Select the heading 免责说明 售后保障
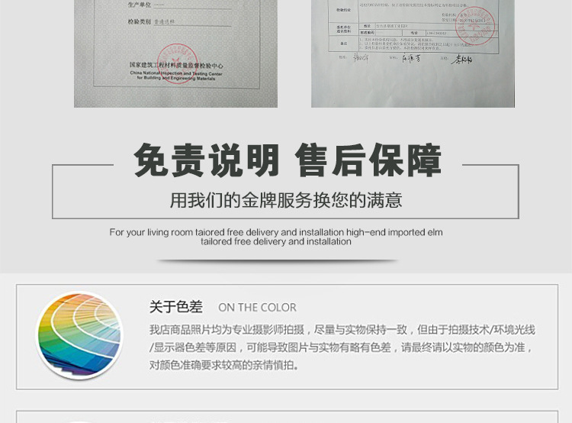Image resolution: width=572 pixels, height=423 pixels. [288, 160]
